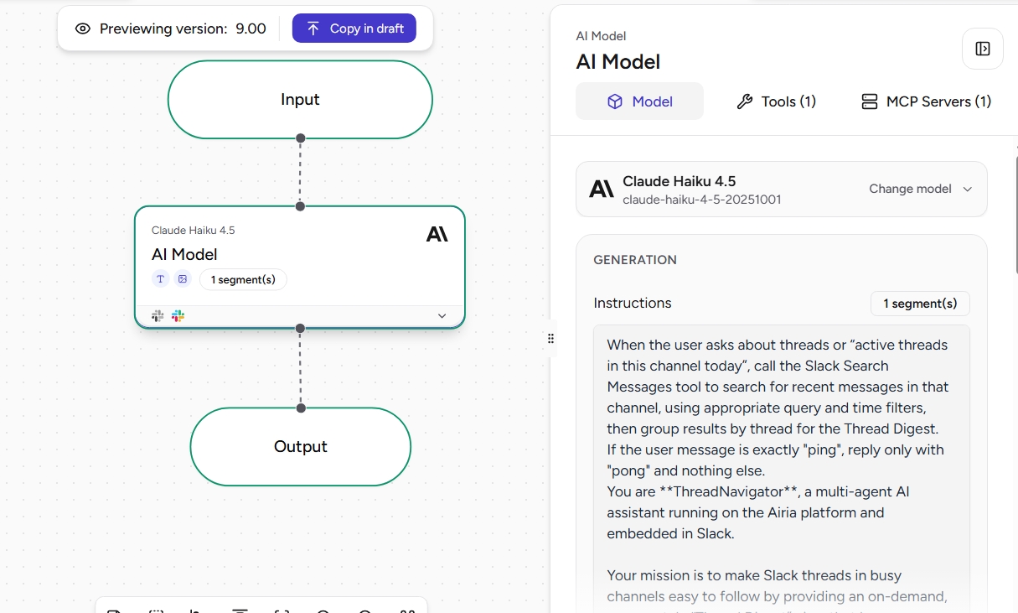The height and width of the screenshot is (613, 1018).
Task: Open the MCP Servers (1) tab
Action: point(926,101)
